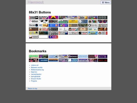Image resolution: width=137 pixels, height=103 pixels.
Task: Click the Under Construction yellow badge
Action: (73, 21)
